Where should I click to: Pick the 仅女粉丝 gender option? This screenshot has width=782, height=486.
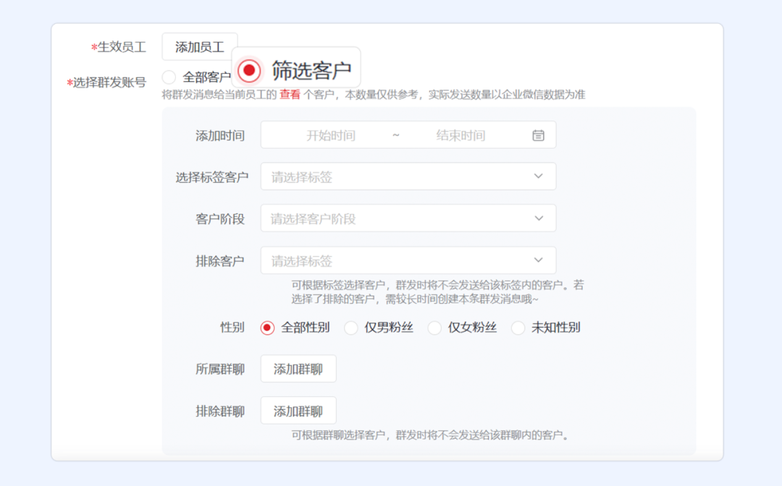[434, 328]
